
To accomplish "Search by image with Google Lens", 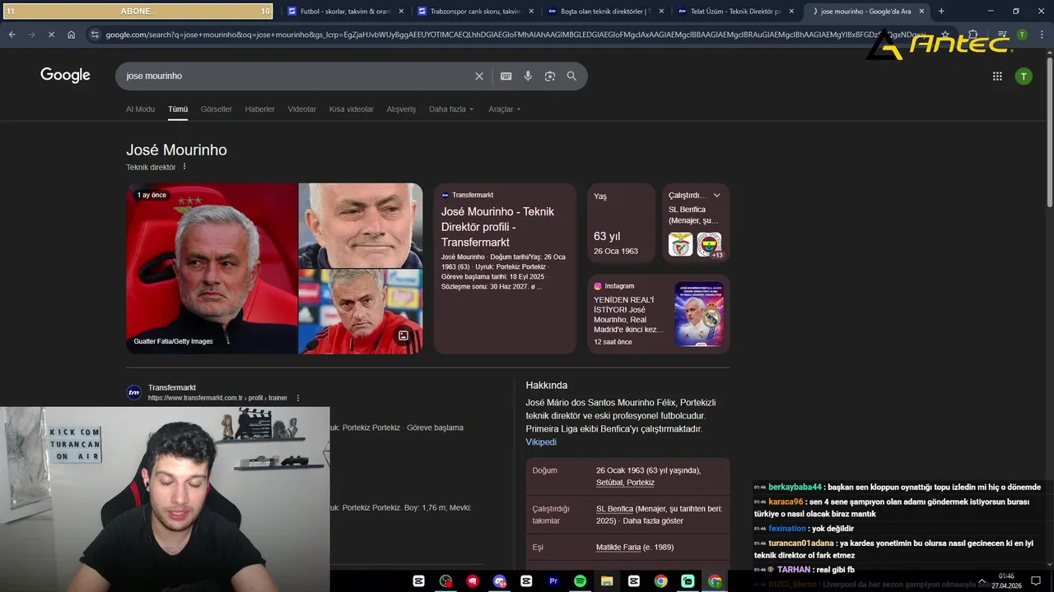I will click(x=550, y=76).
